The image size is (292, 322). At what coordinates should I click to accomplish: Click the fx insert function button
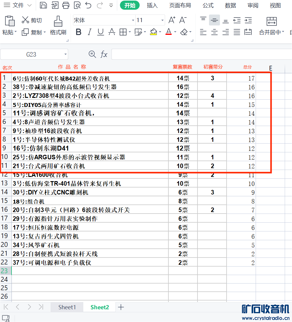[104, 55]
